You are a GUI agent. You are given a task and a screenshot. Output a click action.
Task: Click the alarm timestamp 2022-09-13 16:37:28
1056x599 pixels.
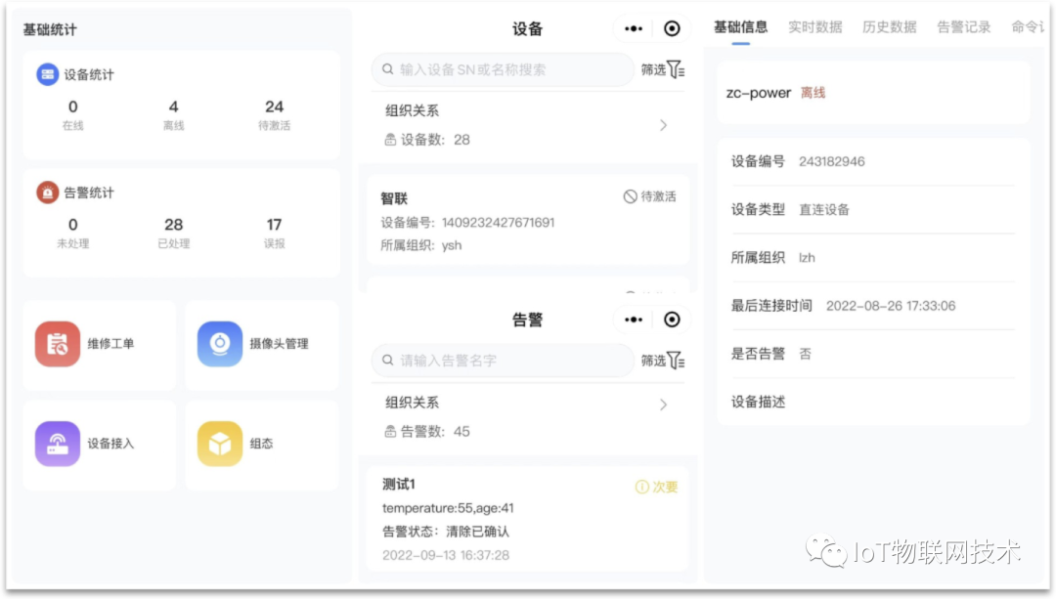[x=446, y=555]
